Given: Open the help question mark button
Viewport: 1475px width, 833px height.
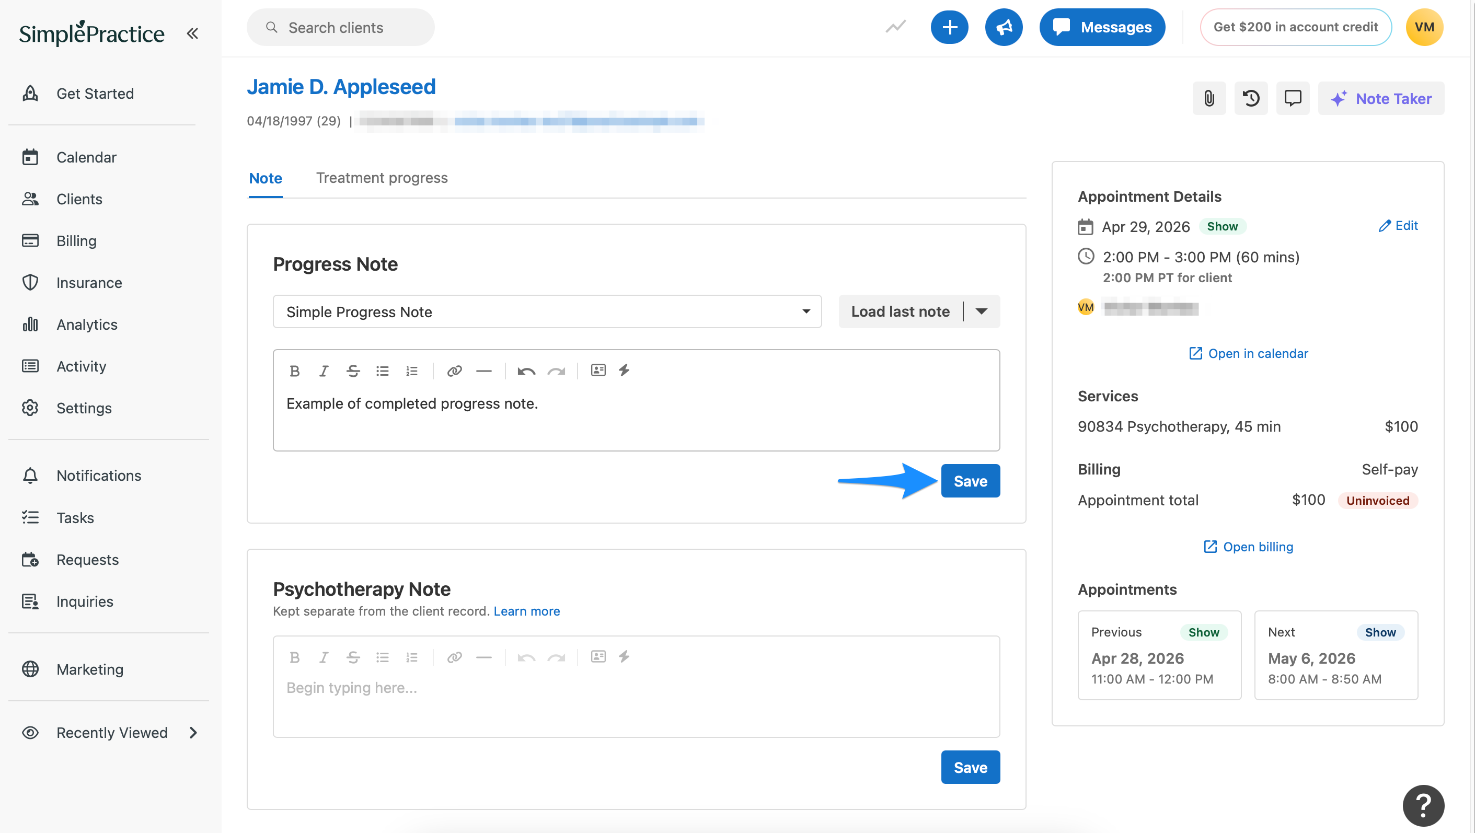Looking at the screenshot, I should pos(1423,805).
